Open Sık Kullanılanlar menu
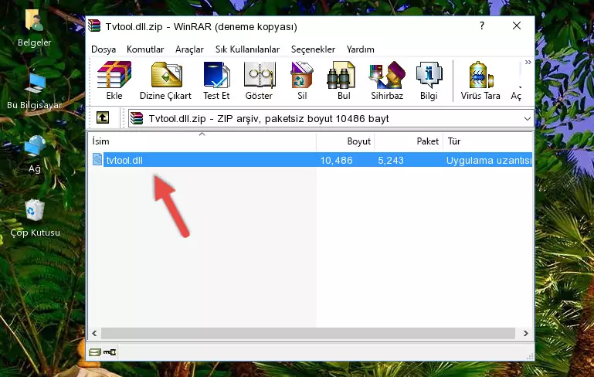Screen dimensions: 594x377 [247, 49]
